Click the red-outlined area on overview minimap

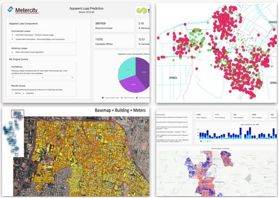pyautogui.click(x=17, y=114)
